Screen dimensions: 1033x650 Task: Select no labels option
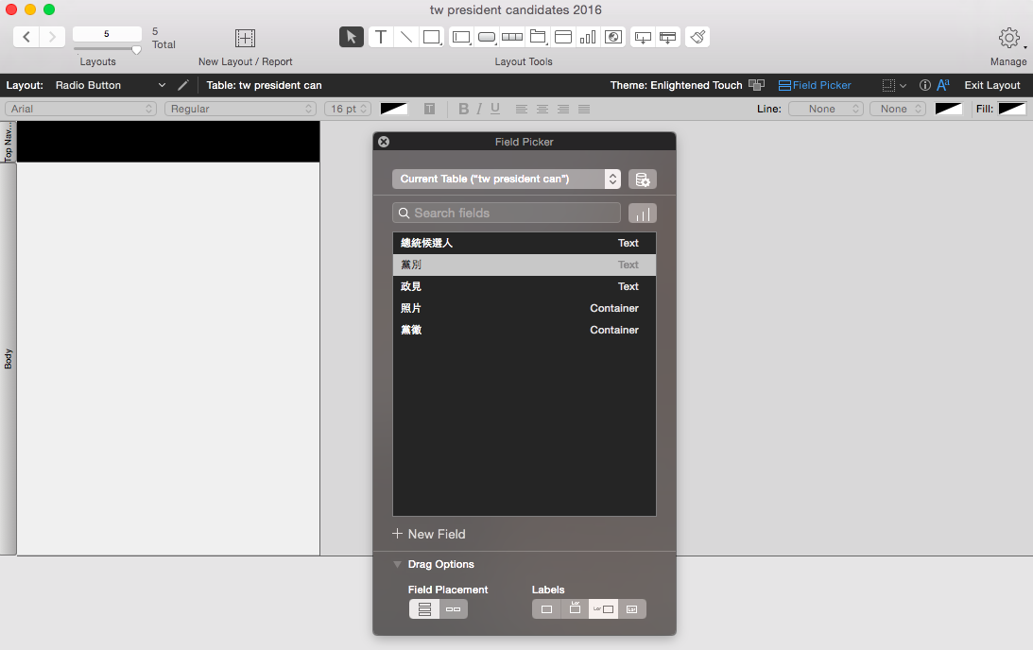546,609
